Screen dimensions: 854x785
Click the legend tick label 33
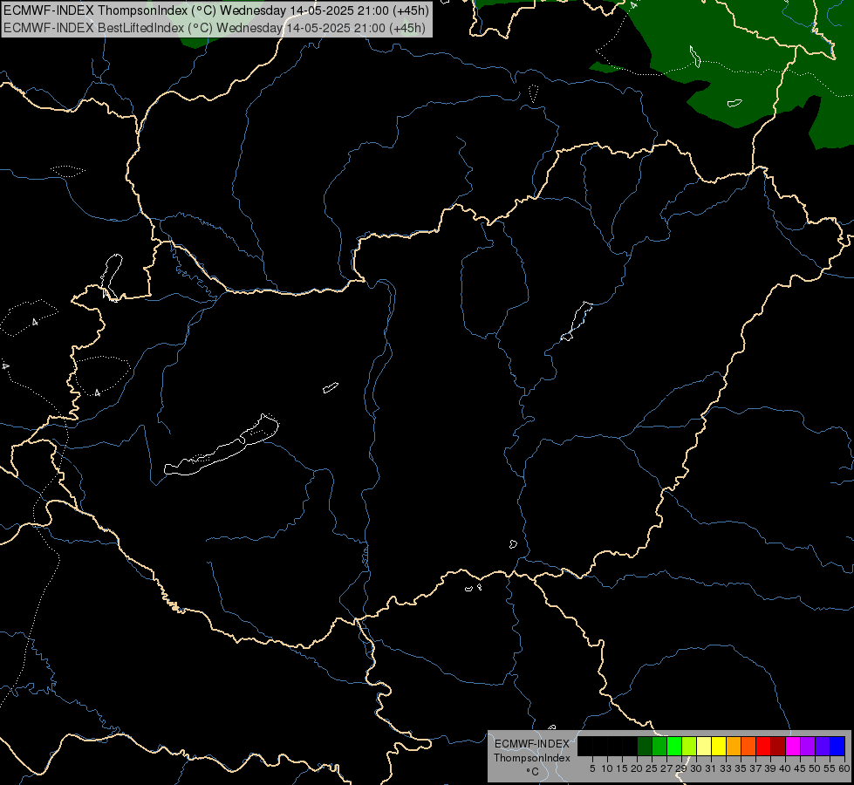(x=726, y=768)
